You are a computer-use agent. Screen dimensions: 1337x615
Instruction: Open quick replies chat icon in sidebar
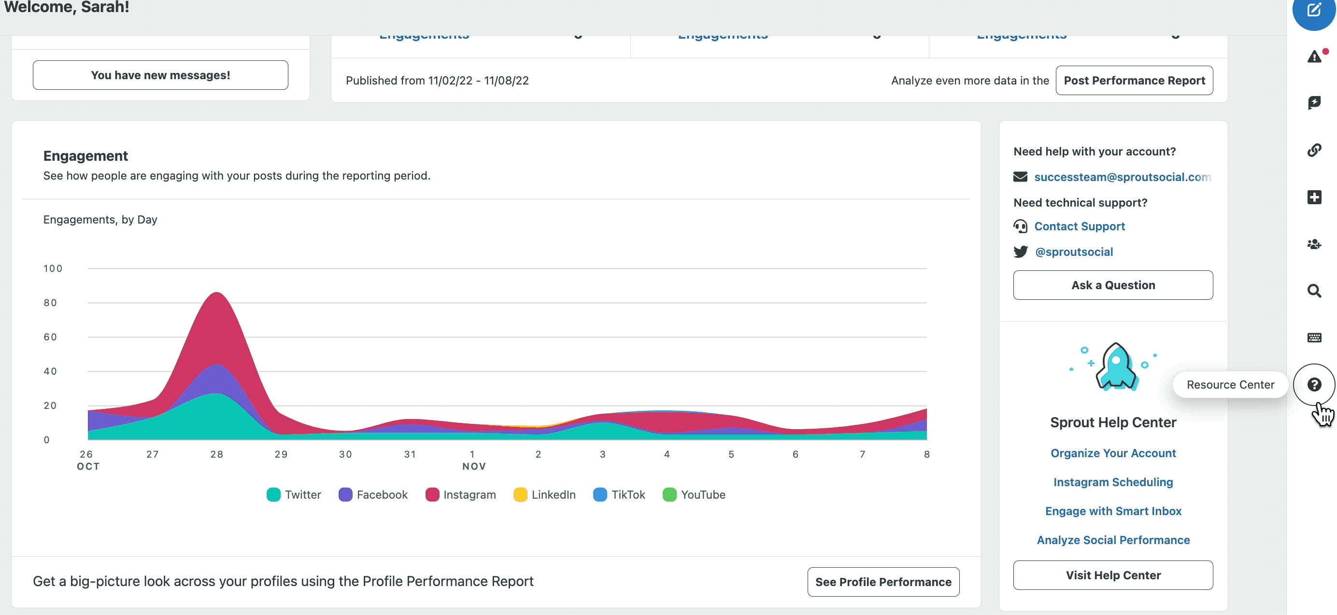(1314, 103)
